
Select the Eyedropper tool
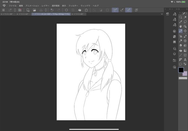pos(181,22)
